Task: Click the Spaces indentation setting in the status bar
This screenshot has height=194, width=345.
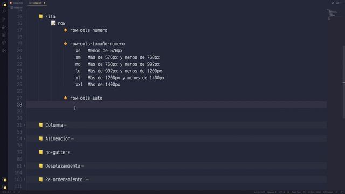Action: click(x=272, y=192)
